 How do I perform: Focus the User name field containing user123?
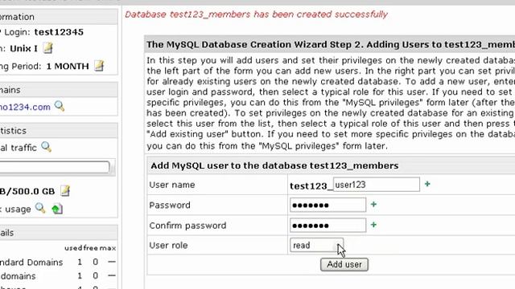click(377, 185)
